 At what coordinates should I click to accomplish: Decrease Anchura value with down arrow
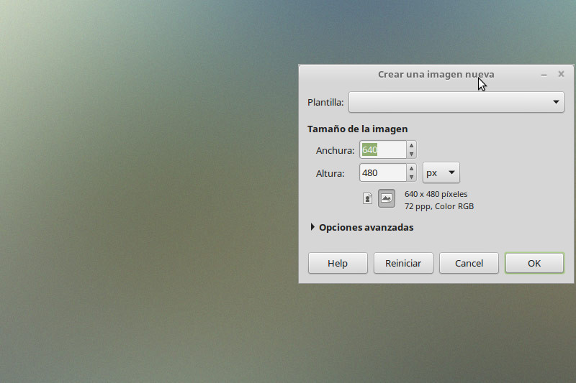click(x=411, y=154)
